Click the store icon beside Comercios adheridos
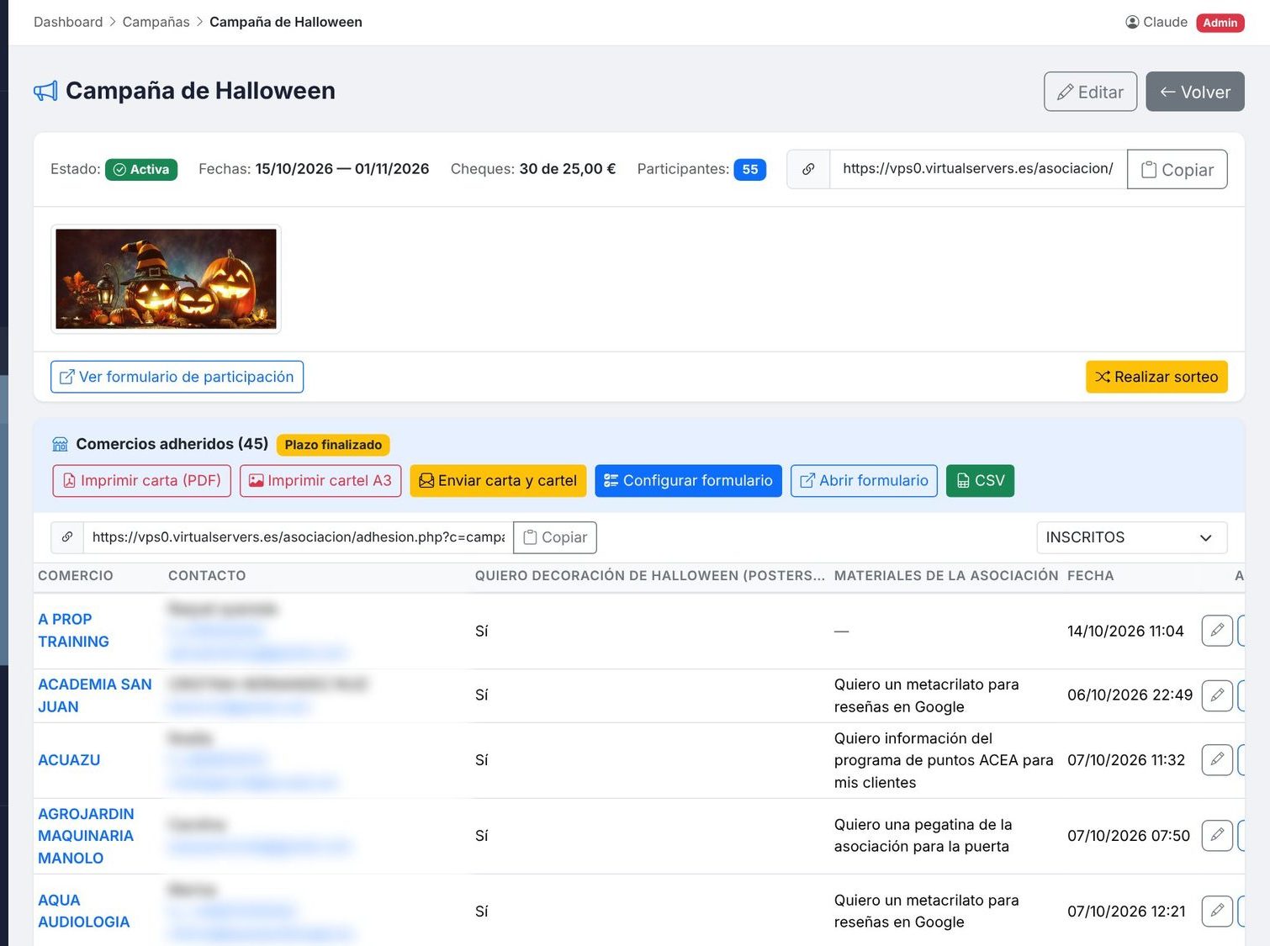The height and width of the screenshot is (946, 1270). [60, 444]
